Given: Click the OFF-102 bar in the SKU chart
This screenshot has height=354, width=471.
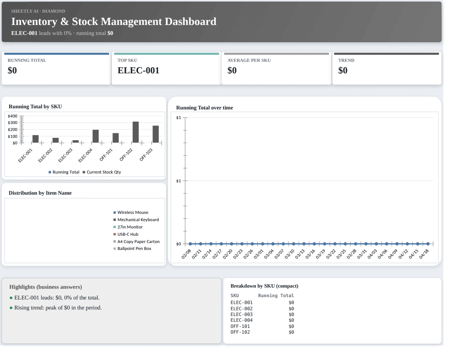Looking at the screenshot, I should [136, 132].
